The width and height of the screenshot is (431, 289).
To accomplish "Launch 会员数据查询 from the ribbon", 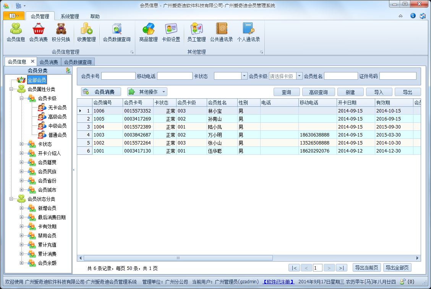I will [x=117, y=32].
